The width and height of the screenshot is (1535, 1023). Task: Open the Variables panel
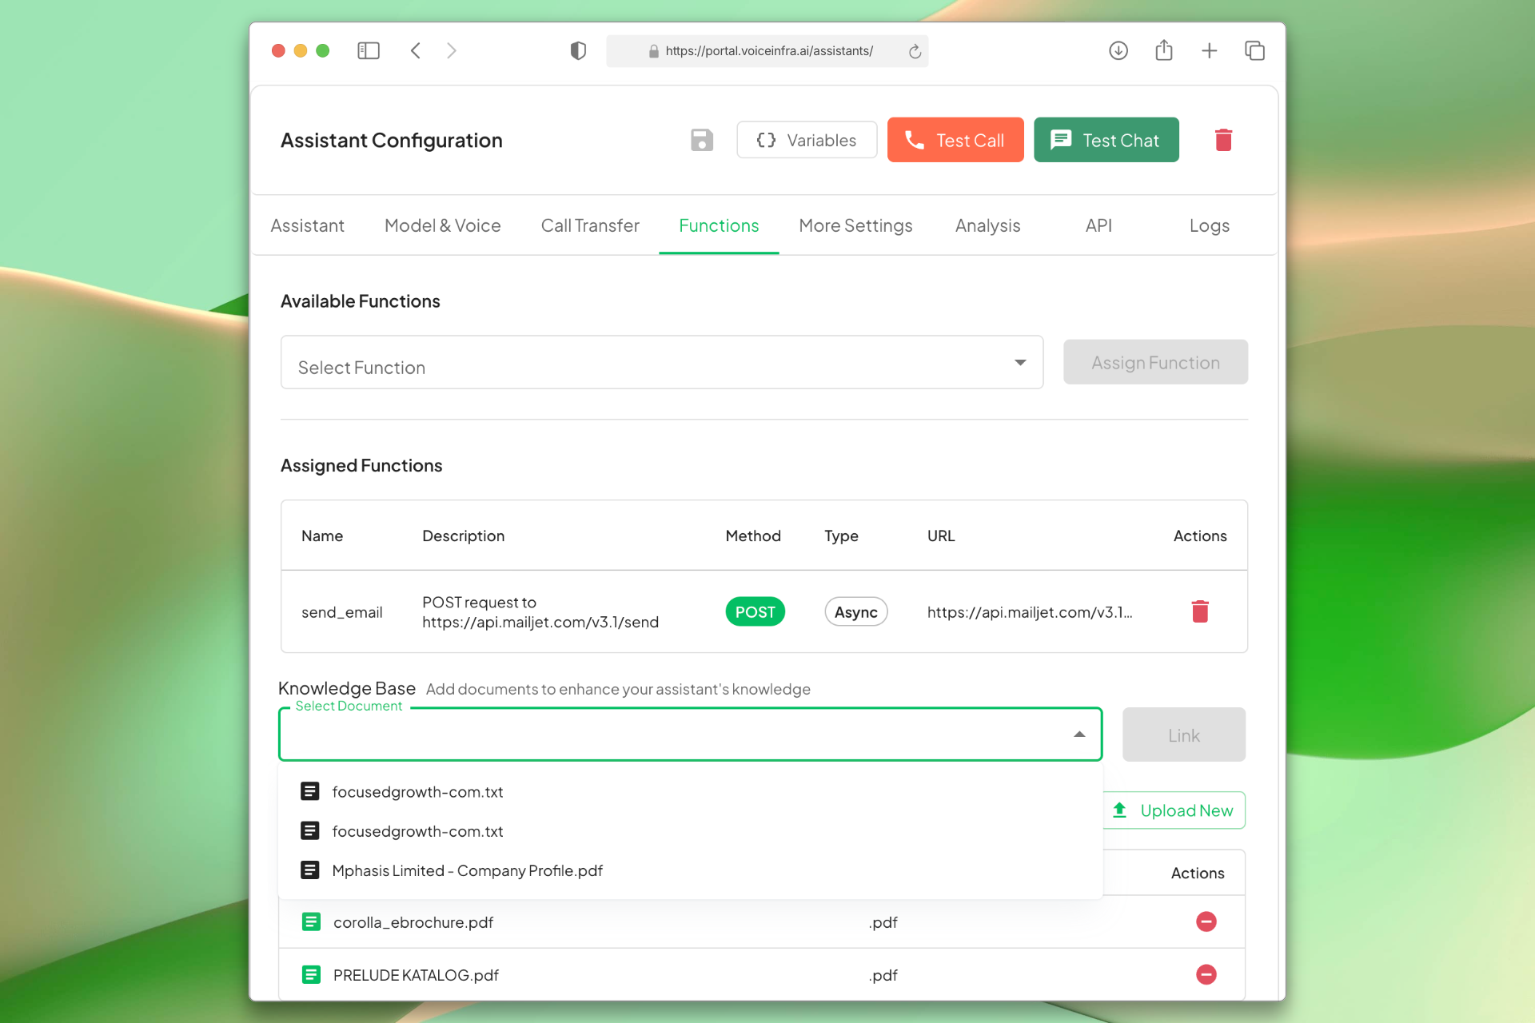click(806, 140)
